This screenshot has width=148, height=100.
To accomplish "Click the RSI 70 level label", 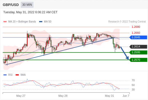I will (133, 80).
